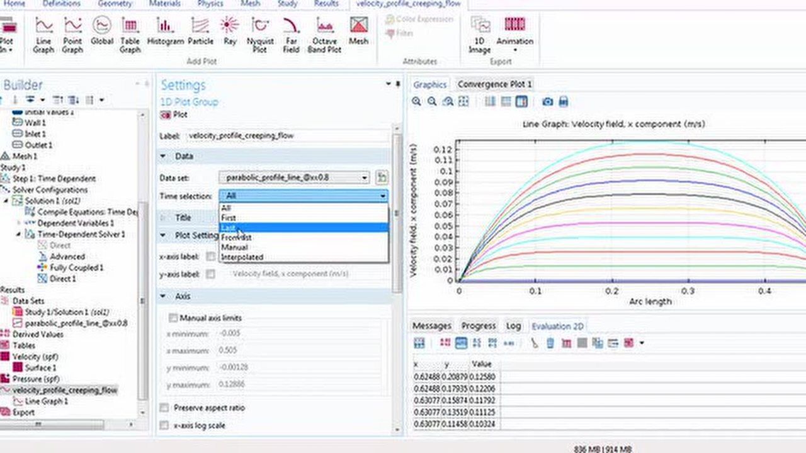Open the Animation export icon
The image size is (806, 453).
pos(514,34)
